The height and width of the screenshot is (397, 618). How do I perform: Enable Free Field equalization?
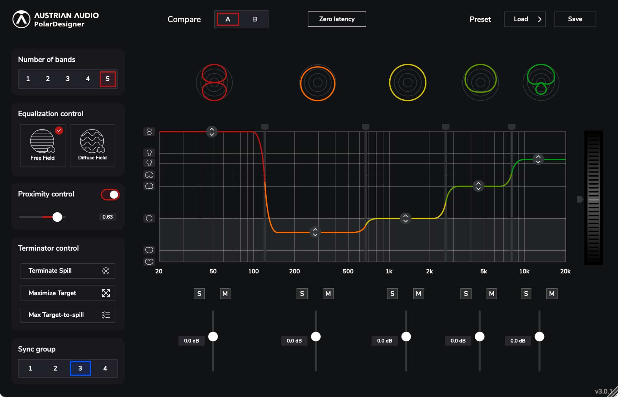[x=43, y=146]
